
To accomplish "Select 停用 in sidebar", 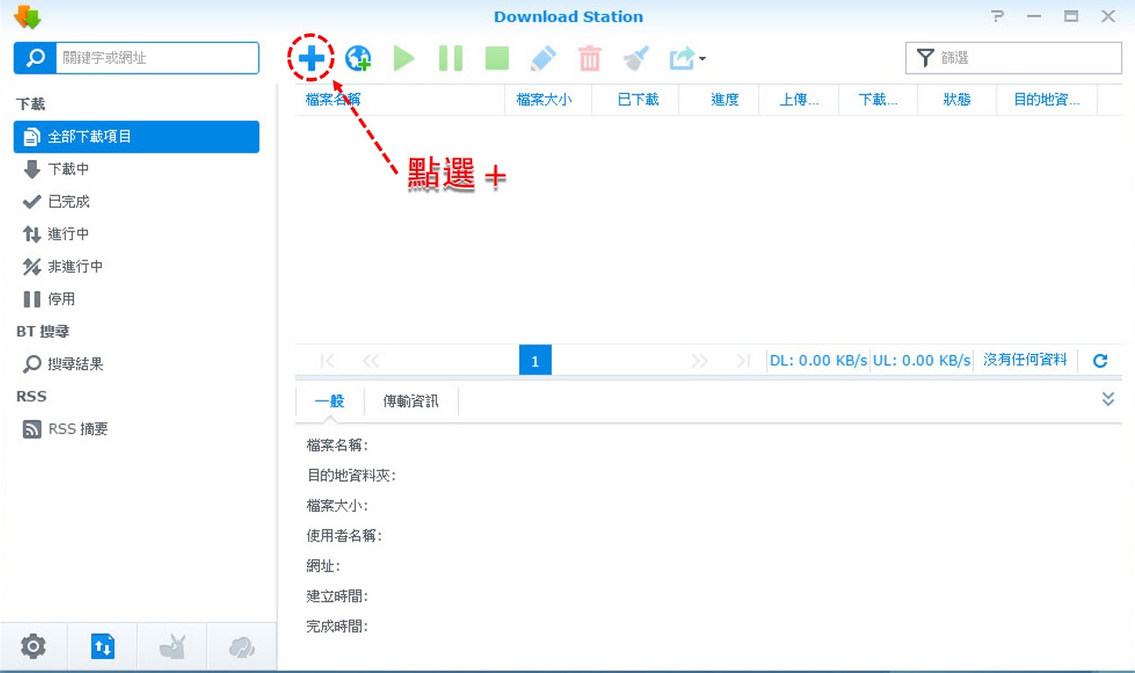I will 137,299.
